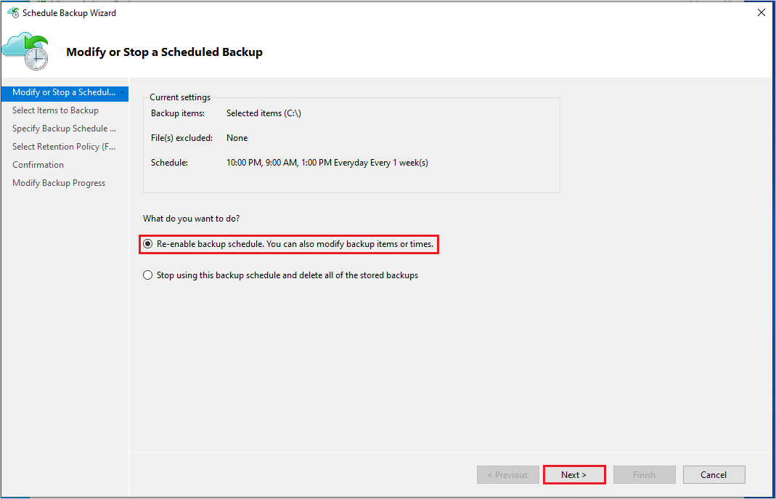Close the Schedule Backup Wizard
776x499 pixels.
pos(761,12)
